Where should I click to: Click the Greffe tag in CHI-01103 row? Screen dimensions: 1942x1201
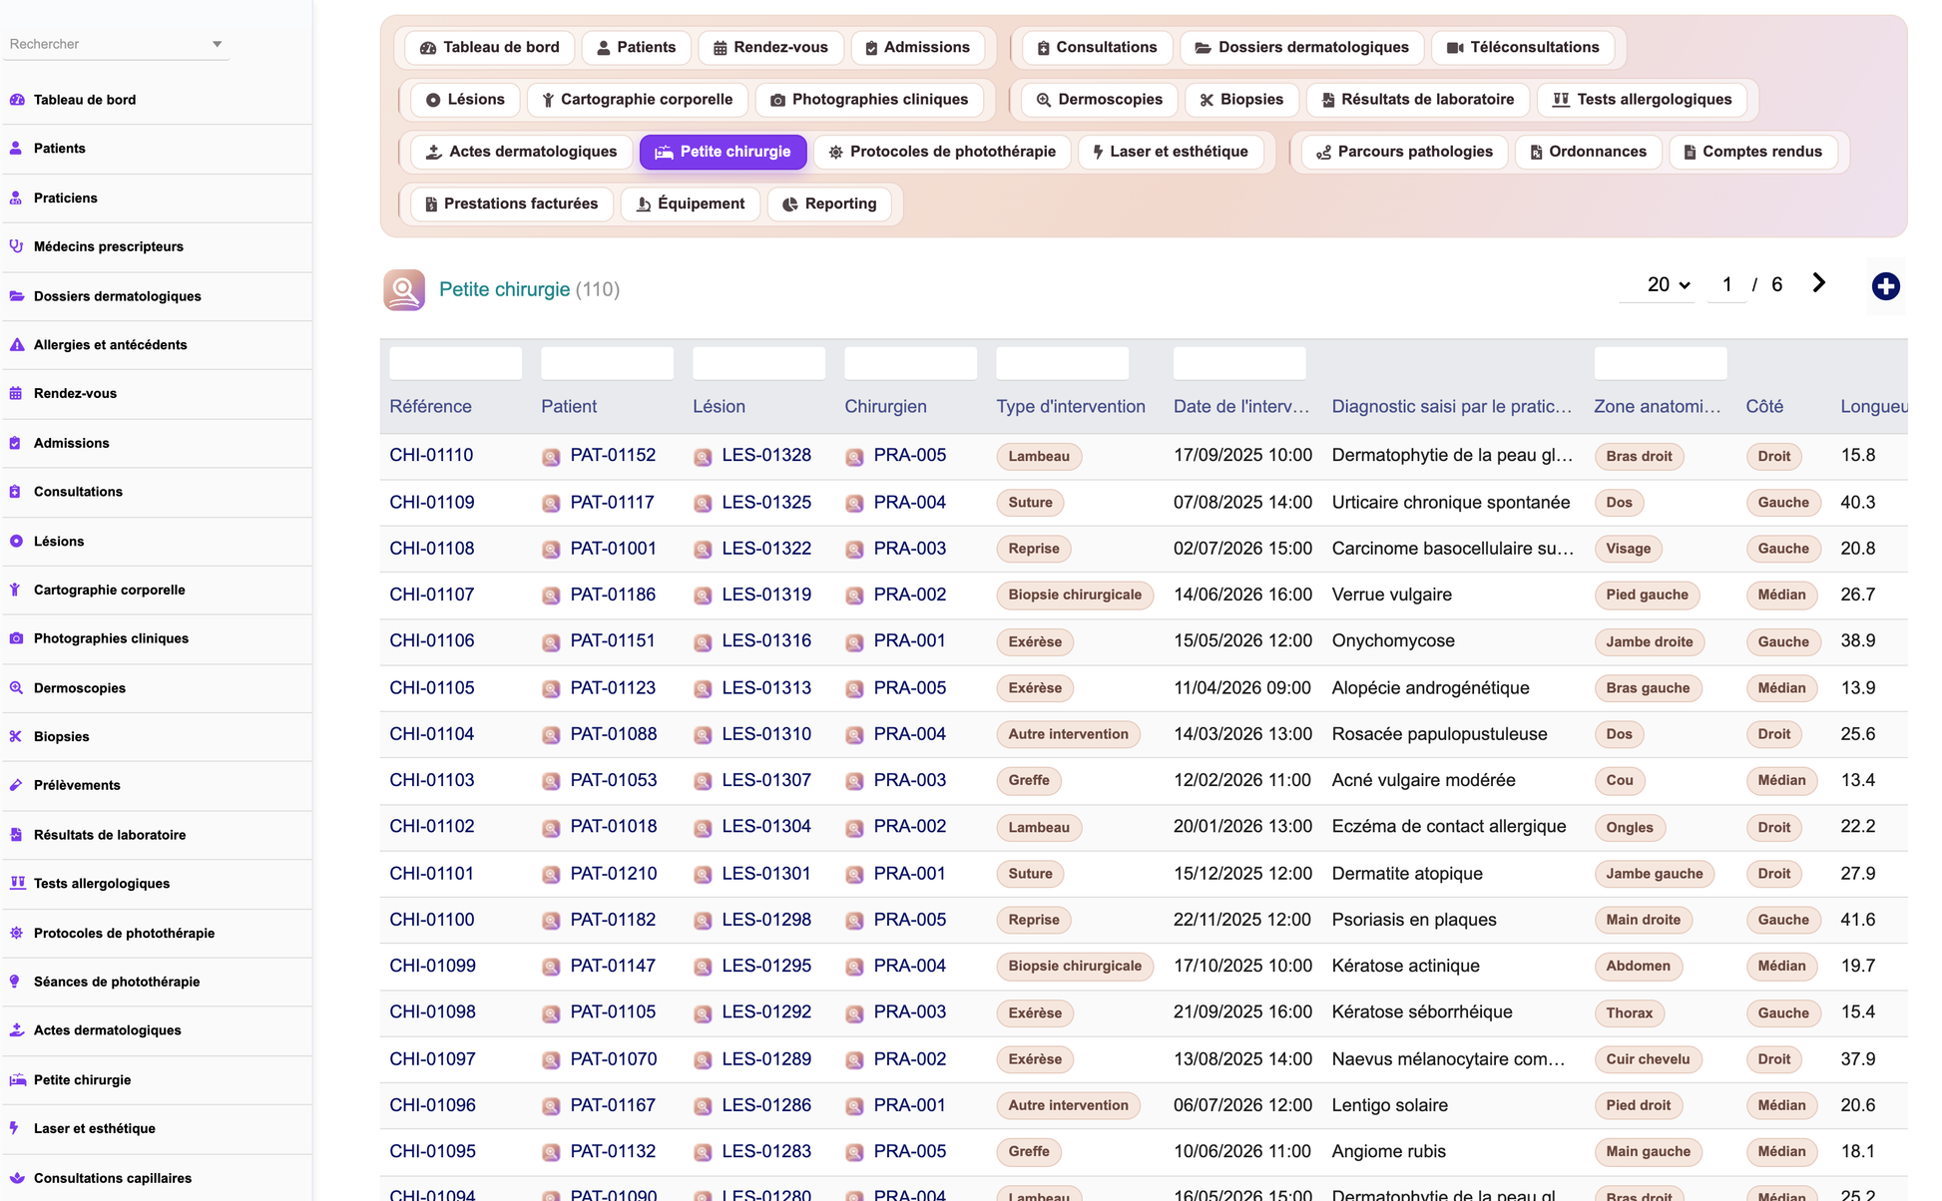coord(1029,781)
